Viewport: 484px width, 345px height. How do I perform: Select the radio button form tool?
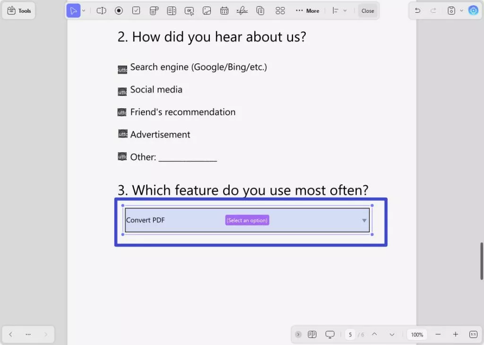(119, 11)
